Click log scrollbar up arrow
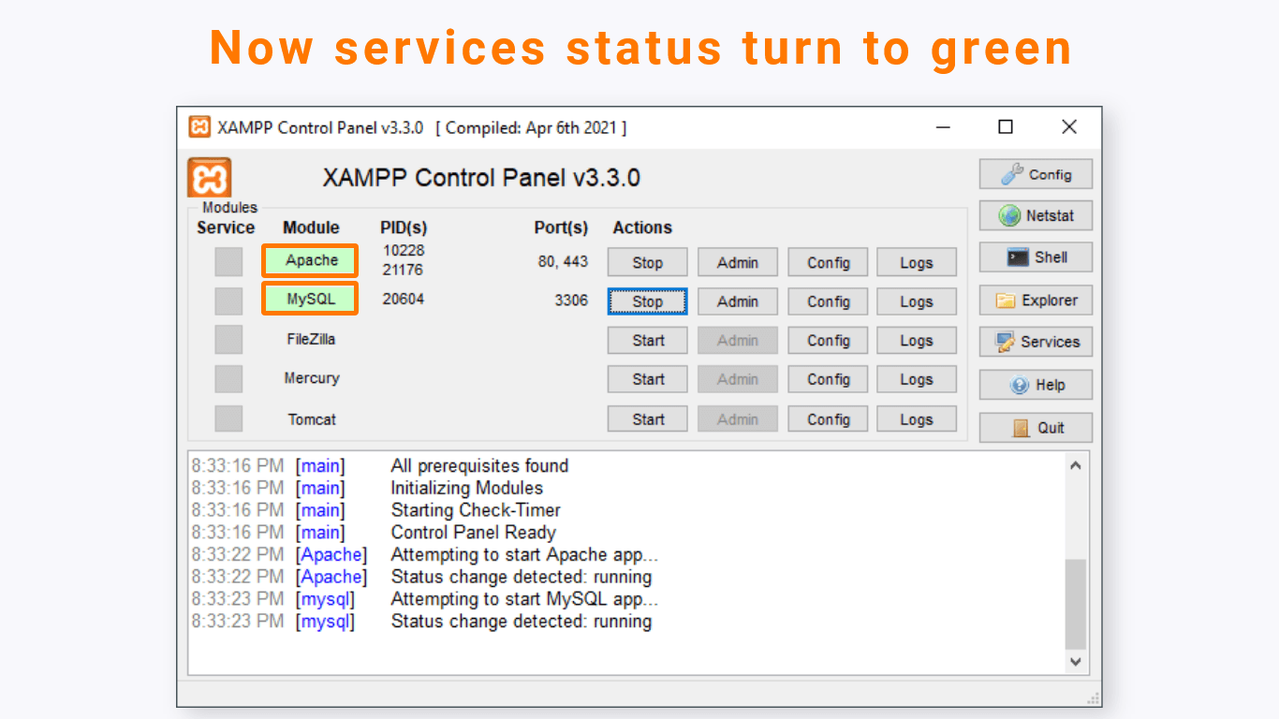This screenshot has width=1279, height=719. tap(1075, 465)
